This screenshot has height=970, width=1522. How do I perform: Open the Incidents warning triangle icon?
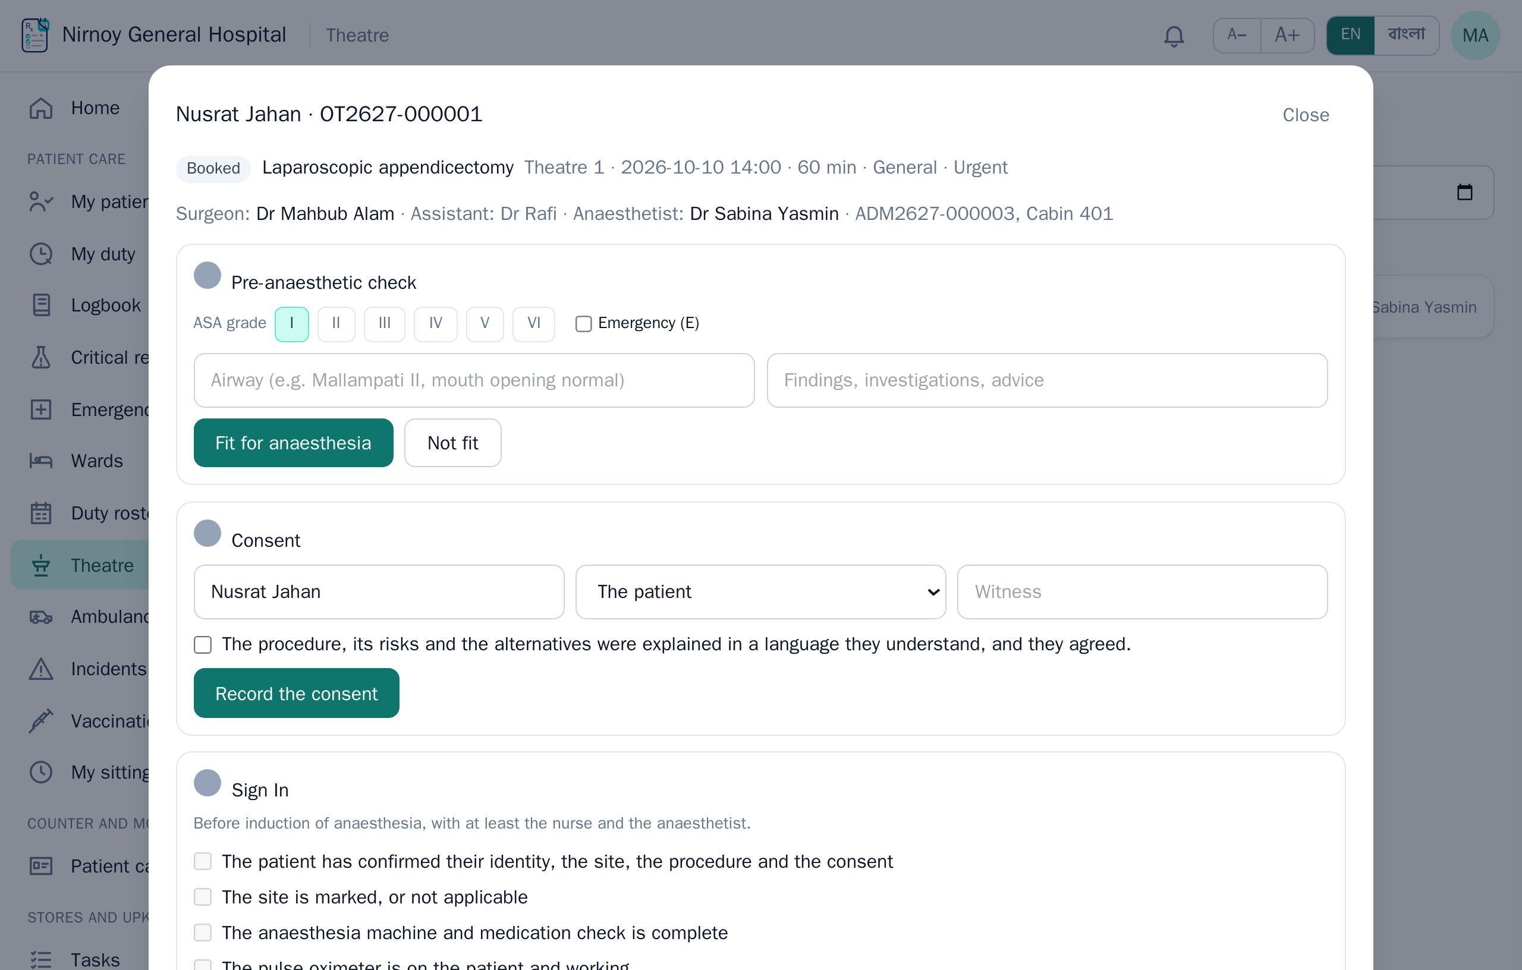coord(41,669)
